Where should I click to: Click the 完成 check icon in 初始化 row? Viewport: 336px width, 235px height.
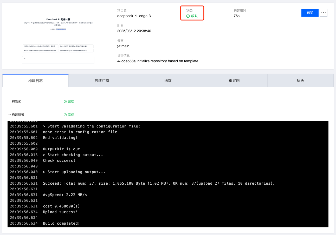[65, 102]
